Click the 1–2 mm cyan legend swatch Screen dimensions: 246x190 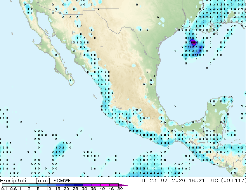pos(24,185)
